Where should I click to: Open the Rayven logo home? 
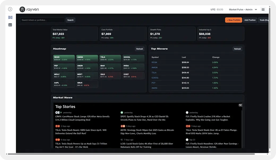[x=29, y=9]
